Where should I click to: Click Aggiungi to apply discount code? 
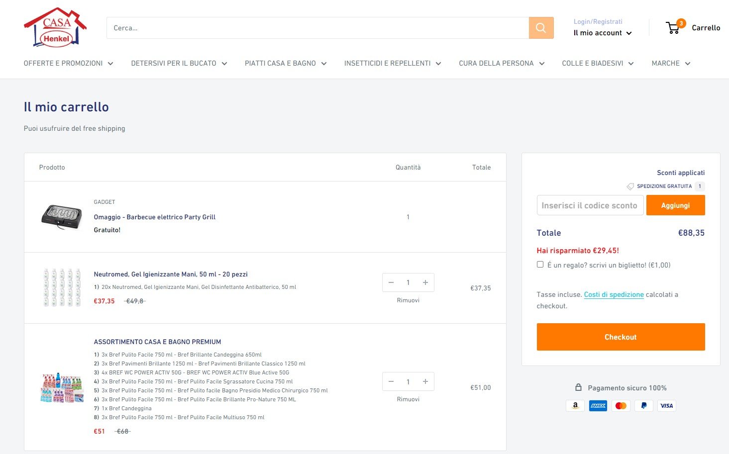point(675,205)
